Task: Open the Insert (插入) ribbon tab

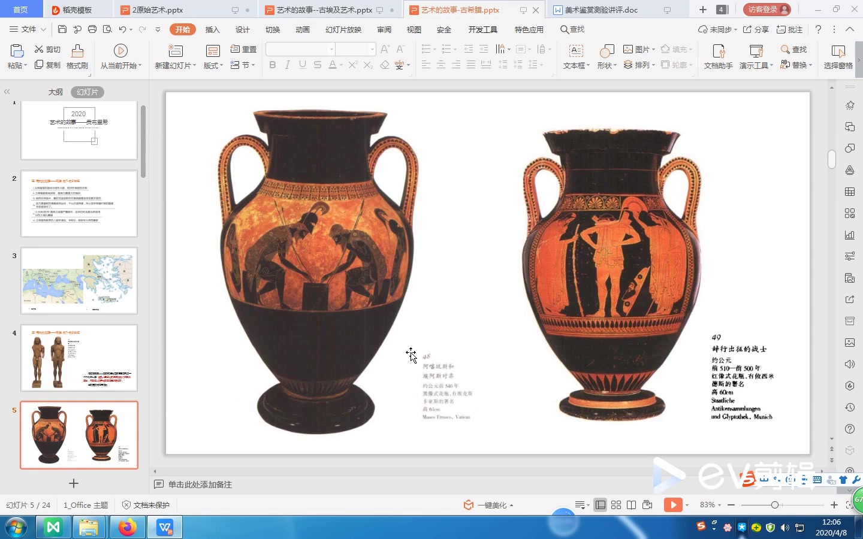Action: 212,29
